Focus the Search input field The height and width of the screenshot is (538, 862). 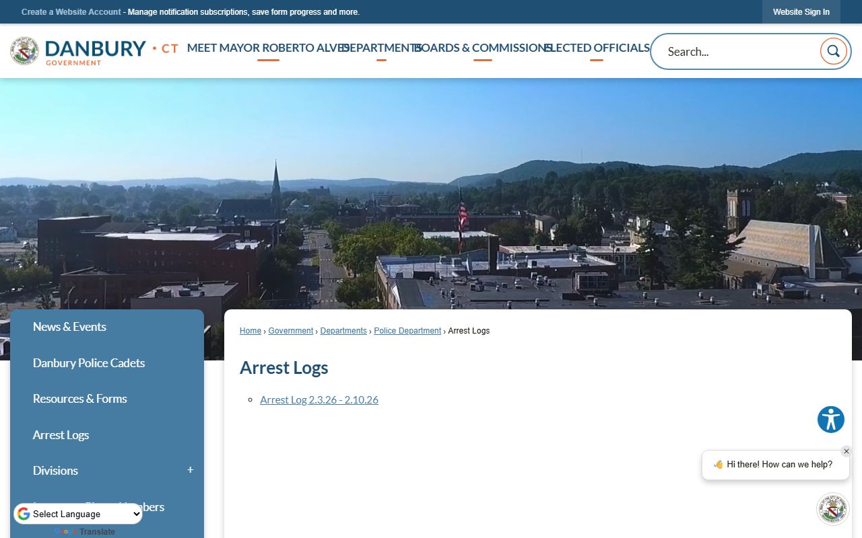(739, 51)
